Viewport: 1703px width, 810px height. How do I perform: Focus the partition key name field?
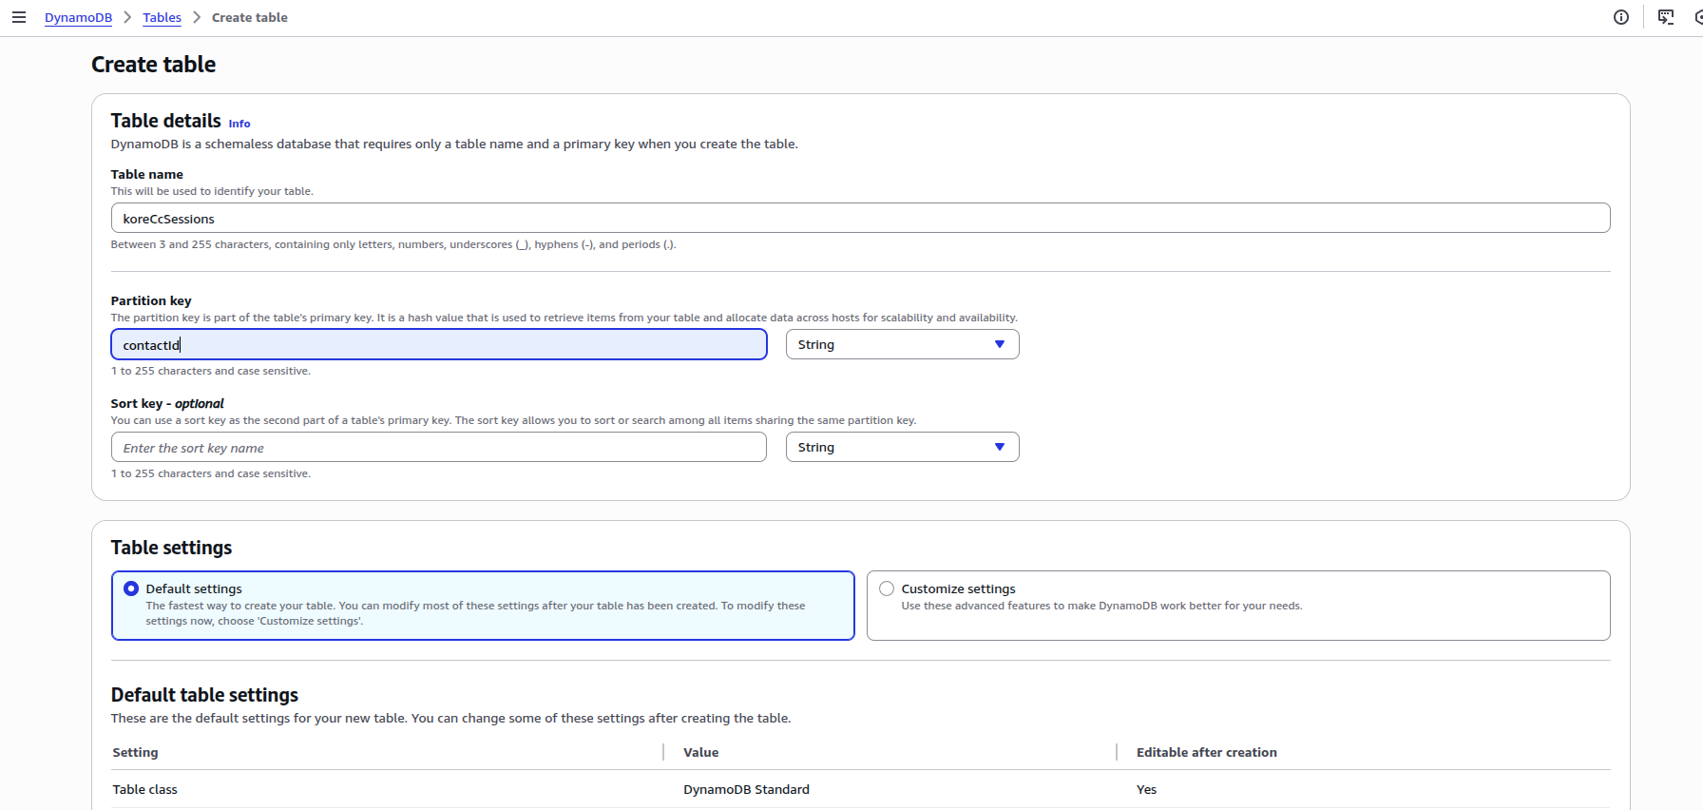click(439, 344)
